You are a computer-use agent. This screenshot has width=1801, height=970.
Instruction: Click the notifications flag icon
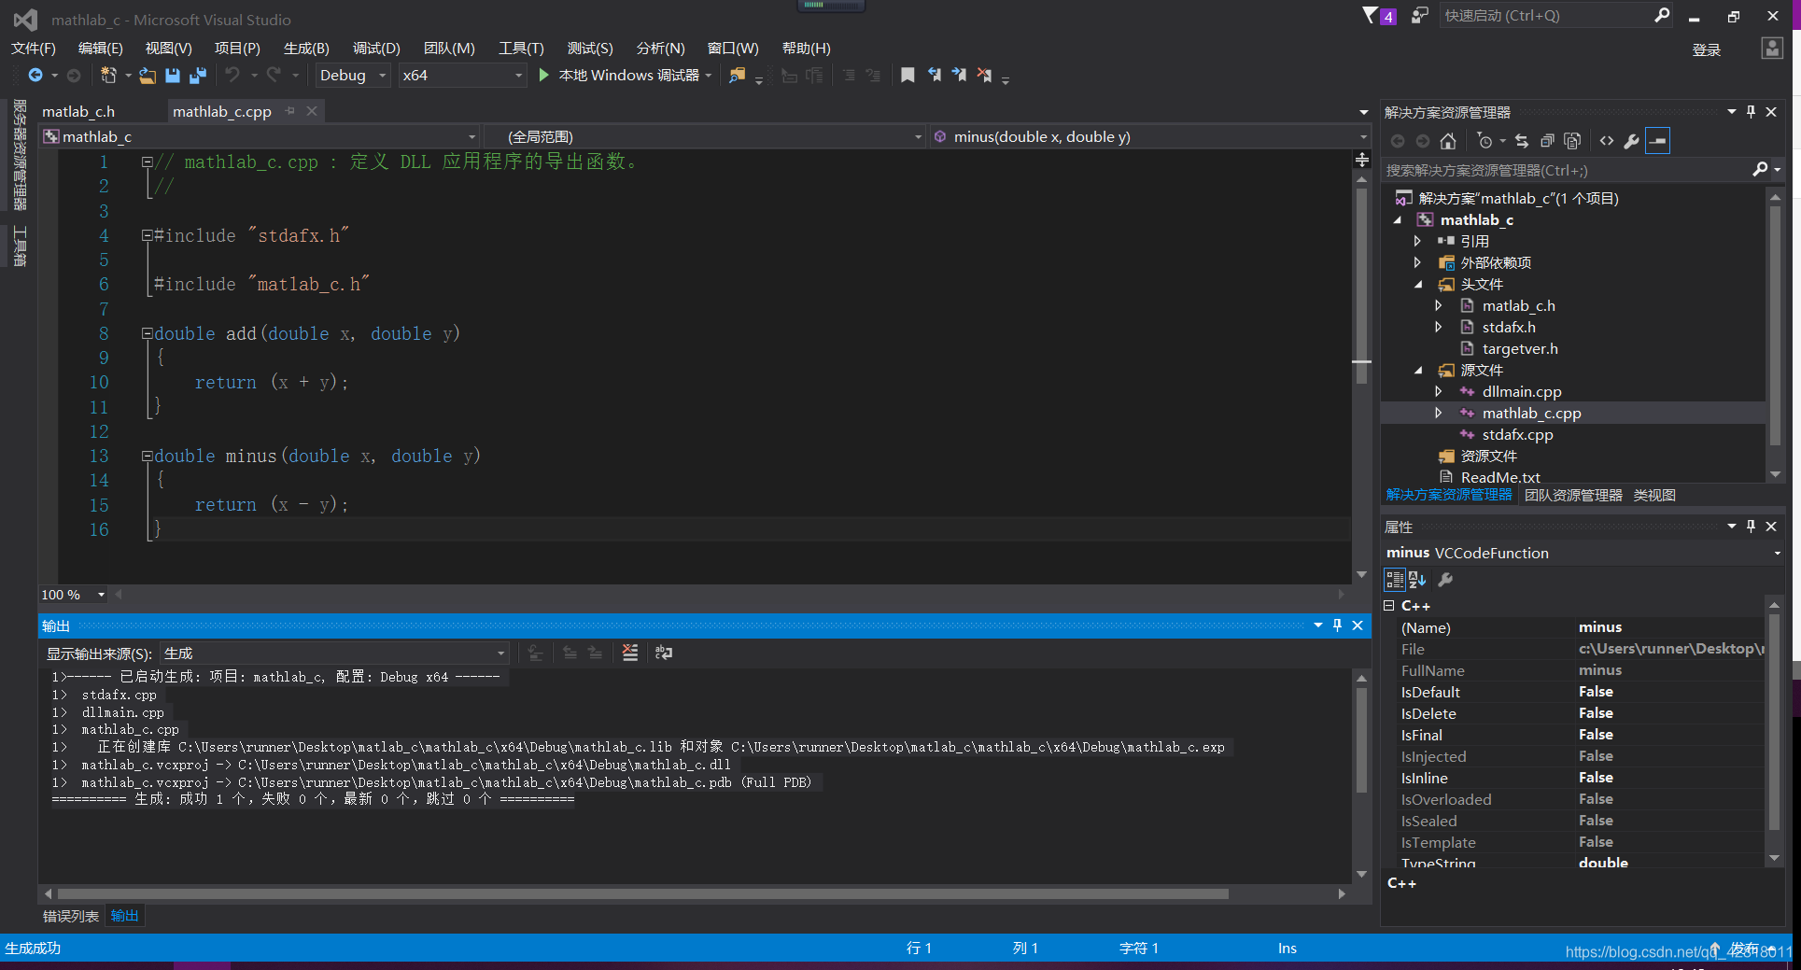pos(1370,16)
